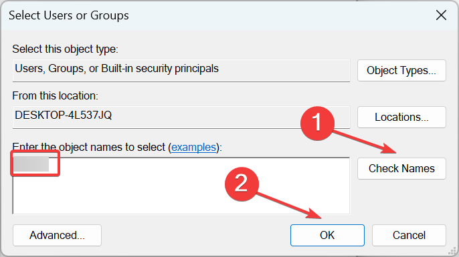Image resolution: width=459 pixels, height=257 pixels.
Task: Focus the object names text box
Action: pos(181,186)
